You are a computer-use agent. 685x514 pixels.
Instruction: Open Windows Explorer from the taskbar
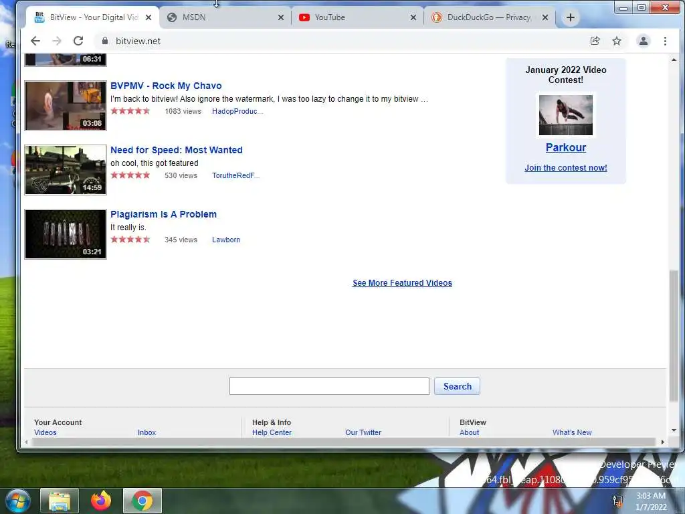pyautogui.click(x=60, y=501)
